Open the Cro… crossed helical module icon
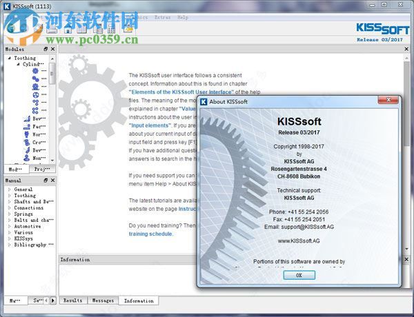 (27, 143)
